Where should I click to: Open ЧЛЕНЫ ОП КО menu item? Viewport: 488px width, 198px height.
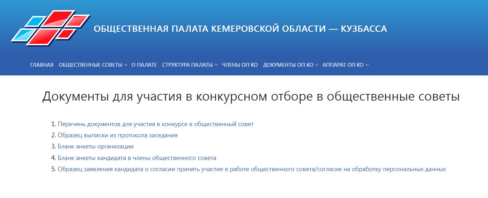pos(240,65)
